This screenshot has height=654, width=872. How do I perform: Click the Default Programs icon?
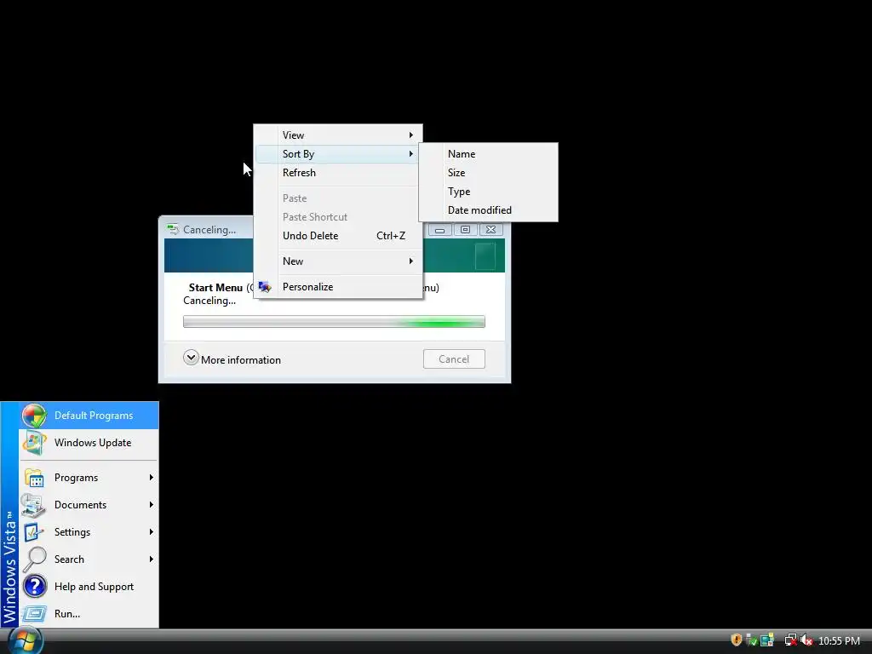pyautogui.click(x=34, y=416)
